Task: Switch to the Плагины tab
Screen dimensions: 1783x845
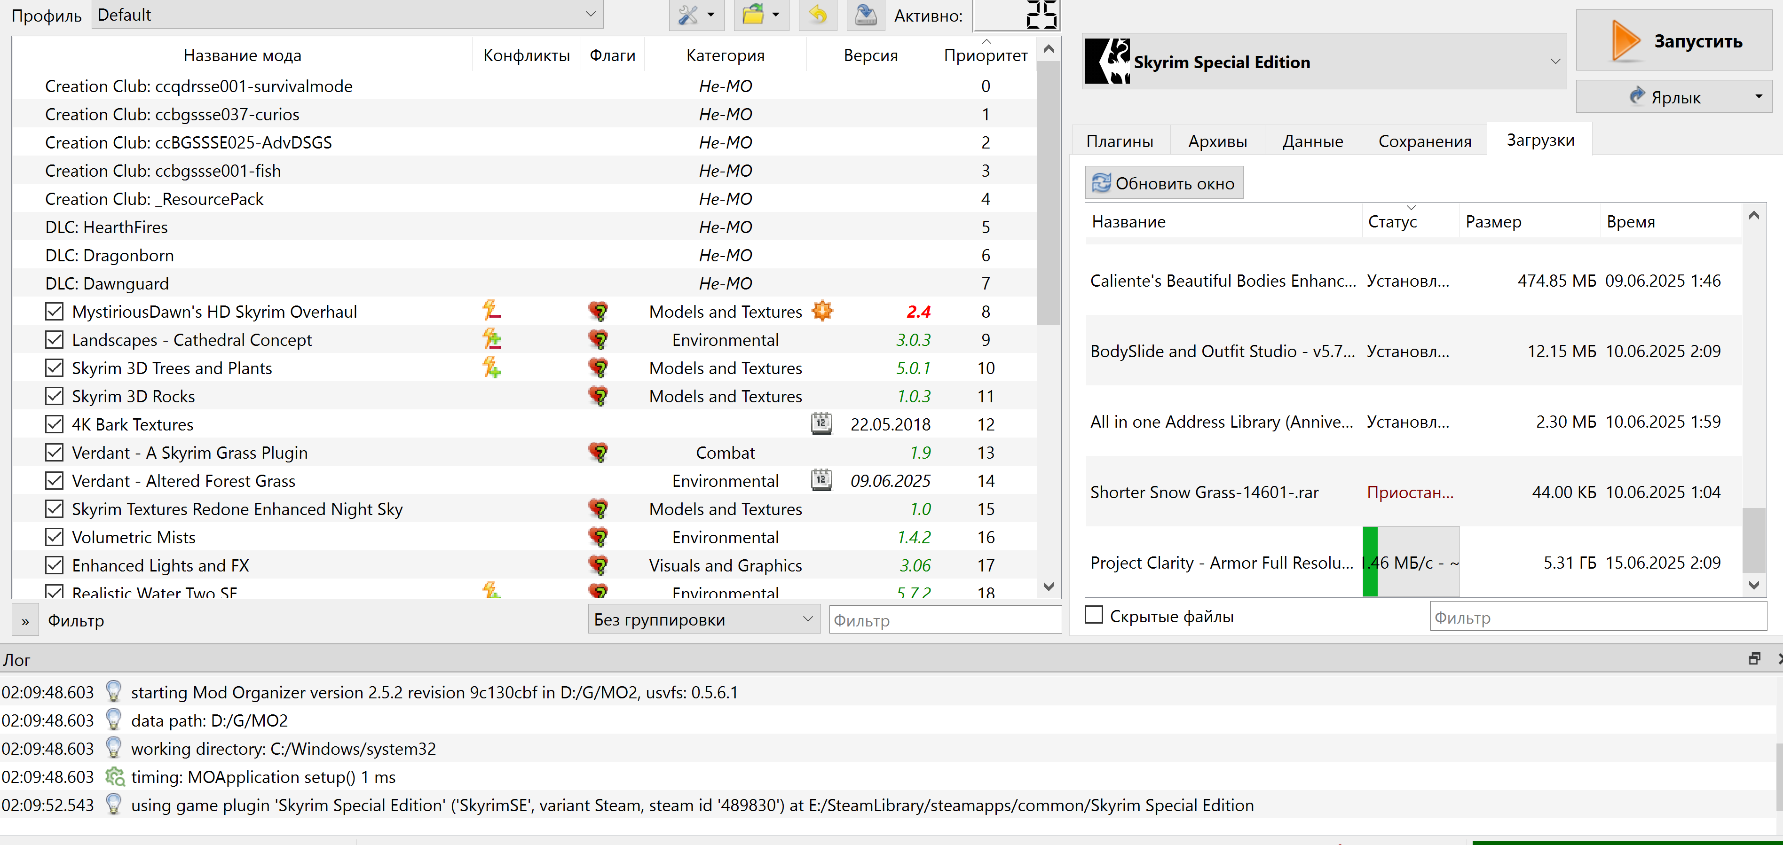Action: click(1119, 141)
